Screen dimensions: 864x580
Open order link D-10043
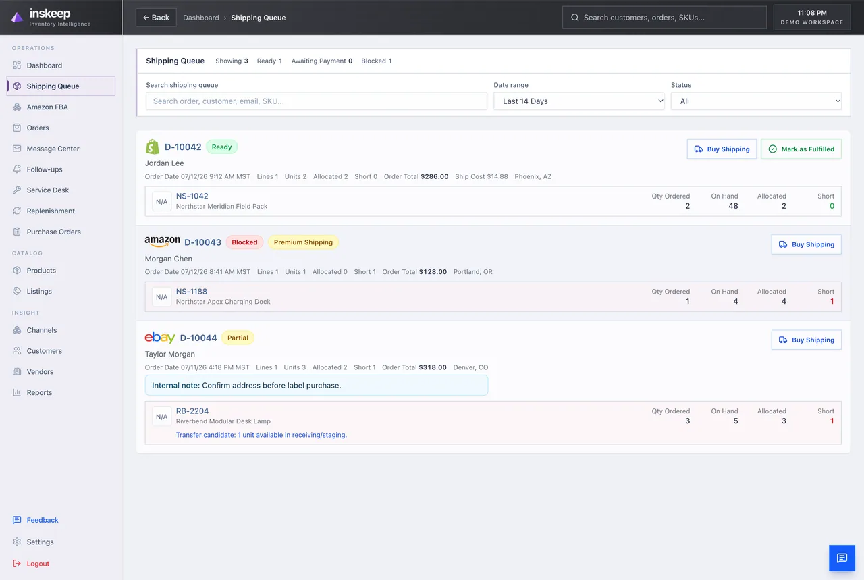[x=202, y=242]
